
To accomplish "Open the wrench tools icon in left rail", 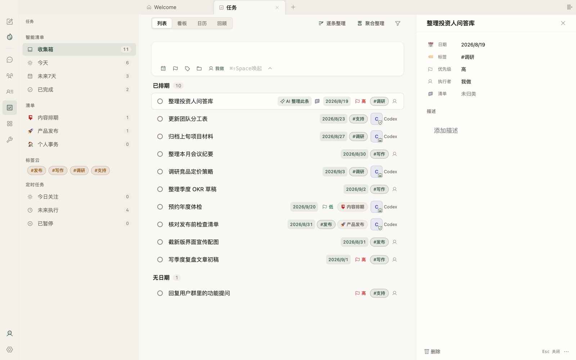I will pos(10,139).
